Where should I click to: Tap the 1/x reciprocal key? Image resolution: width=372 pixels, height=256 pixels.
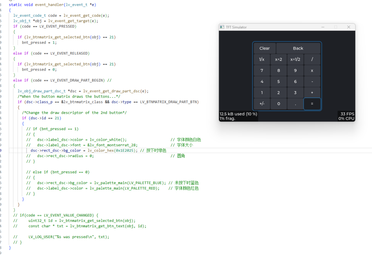[x=262, y=60]
